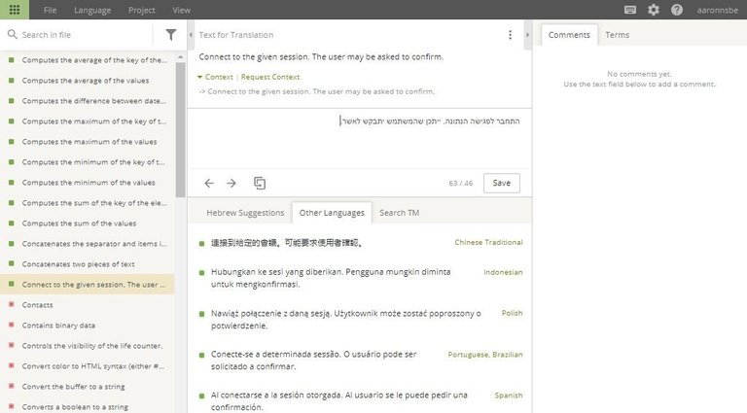Open the apps grid menu icon

(x=14, y=10)
